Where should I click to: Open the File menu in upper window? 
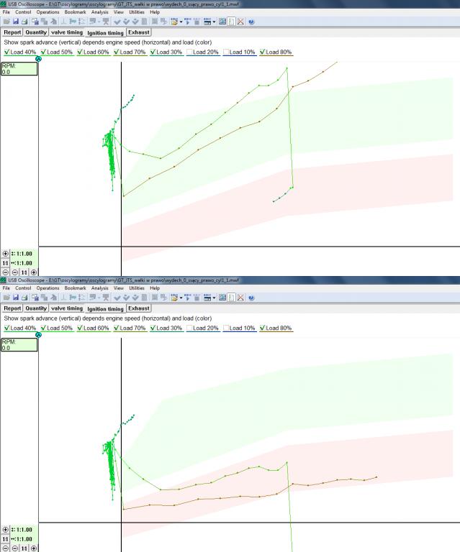click(x=6, y=12)
